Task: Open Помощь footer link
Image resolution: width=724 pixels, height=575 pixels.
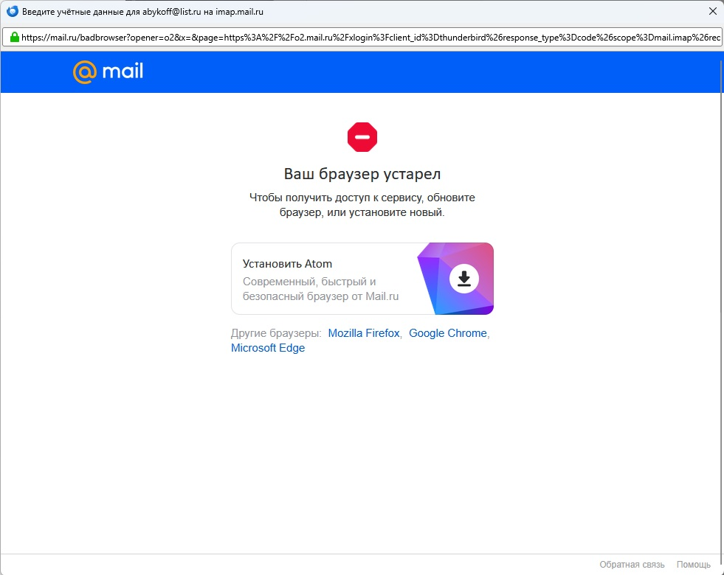Action: click(693, 565)
